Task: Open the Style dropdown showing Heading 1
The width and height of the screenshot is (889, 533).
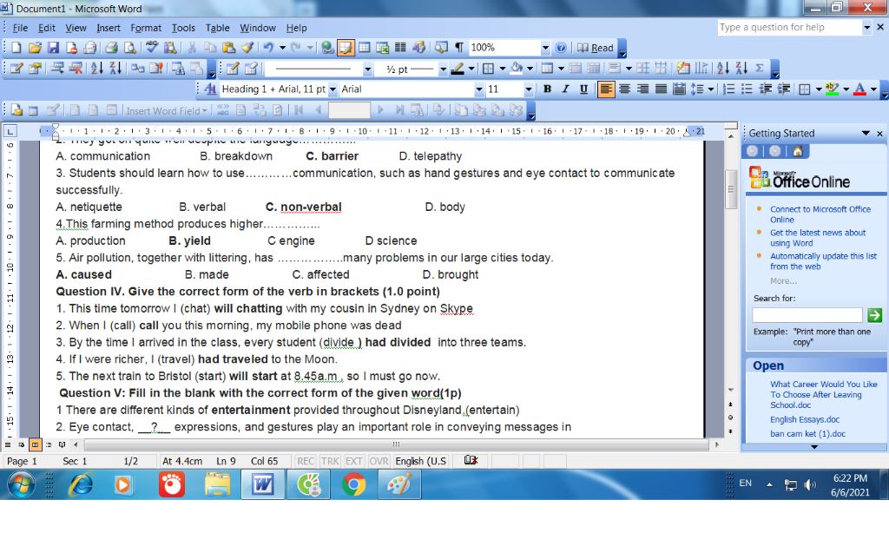Action: coord(333,89)
